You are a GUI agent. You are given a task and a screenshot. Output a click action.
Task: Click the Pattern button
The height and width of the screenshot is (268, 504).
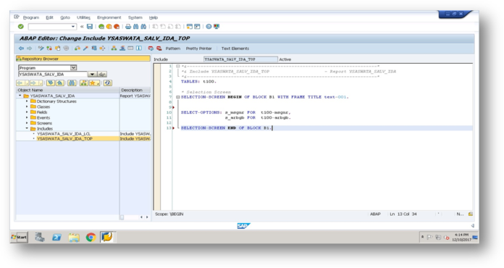coord(172,49)
